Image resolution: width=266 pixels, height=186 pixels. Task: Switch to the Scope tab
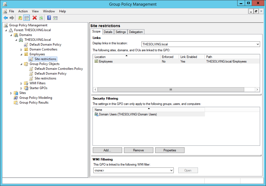point(96,31)
